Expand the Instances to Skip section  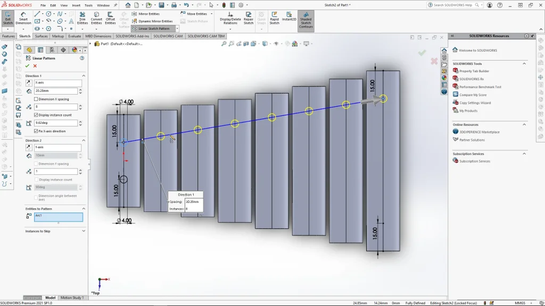click(x=84, y=231)
